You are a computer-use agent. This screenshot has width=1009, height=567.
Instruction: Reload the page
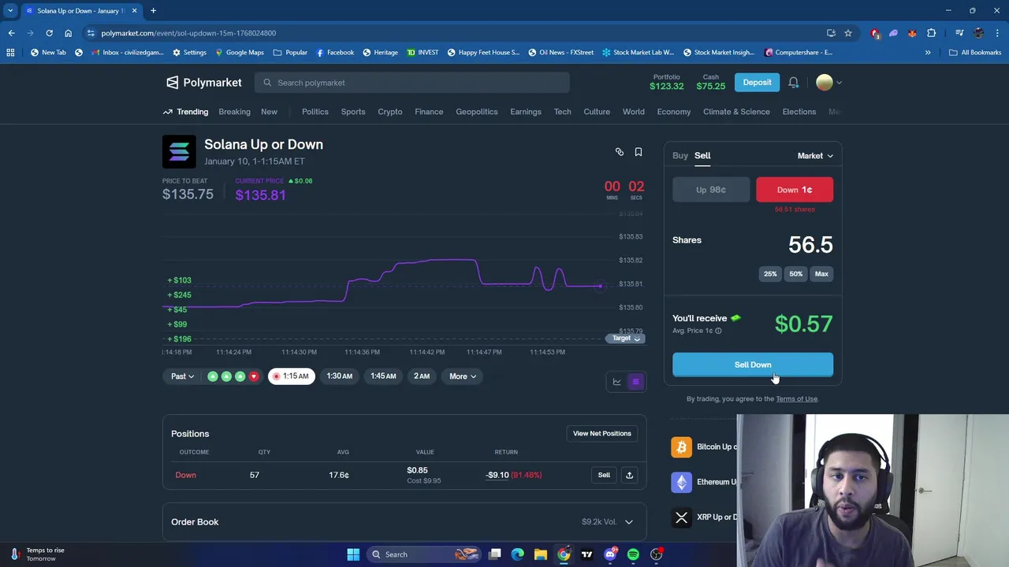49,33
